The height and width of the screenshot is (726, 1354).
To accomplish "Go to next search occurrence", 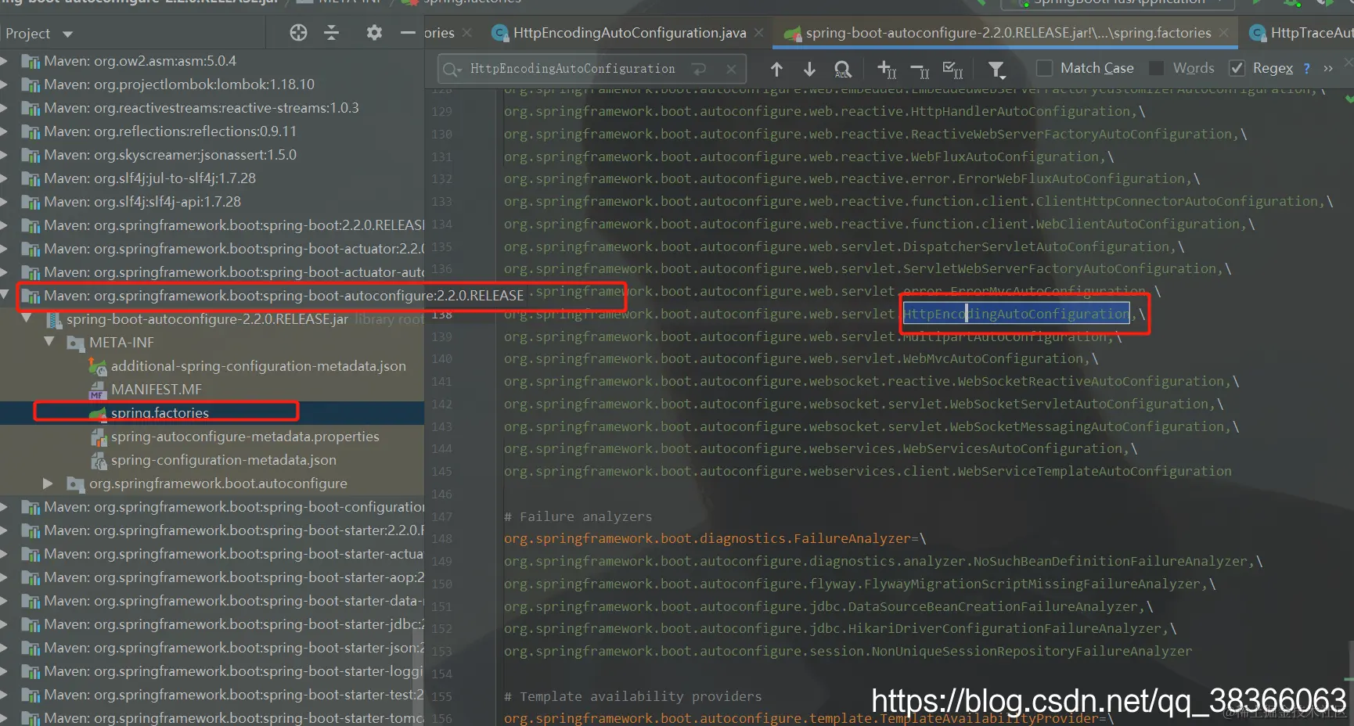I will pos(809,69).
